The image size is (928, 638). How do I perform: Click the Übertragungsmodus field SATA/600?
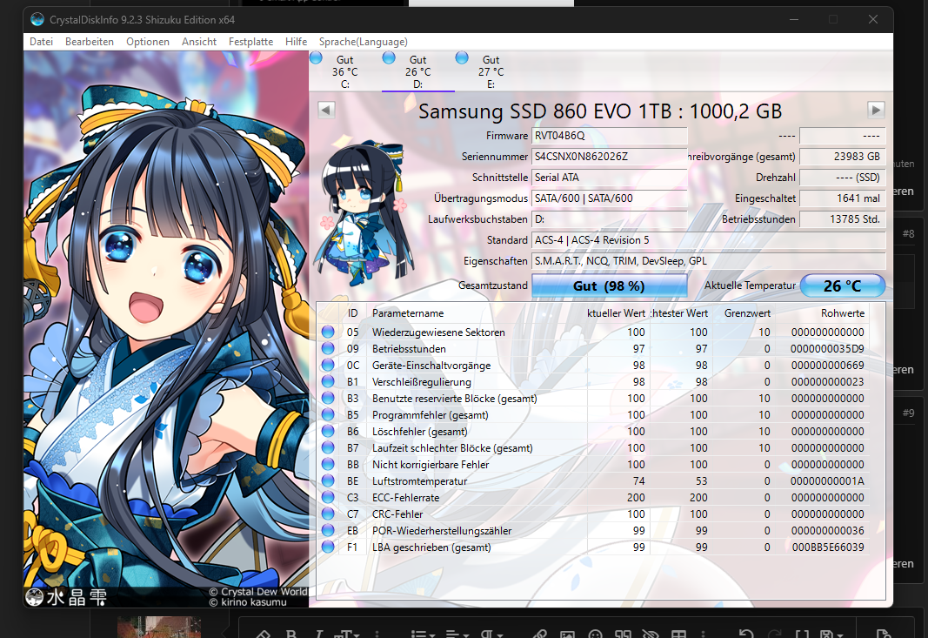(609, 198)
